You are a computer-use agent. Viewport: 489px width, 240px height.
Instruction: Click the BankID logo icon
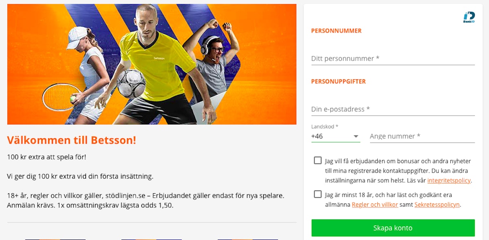[469, 17]
